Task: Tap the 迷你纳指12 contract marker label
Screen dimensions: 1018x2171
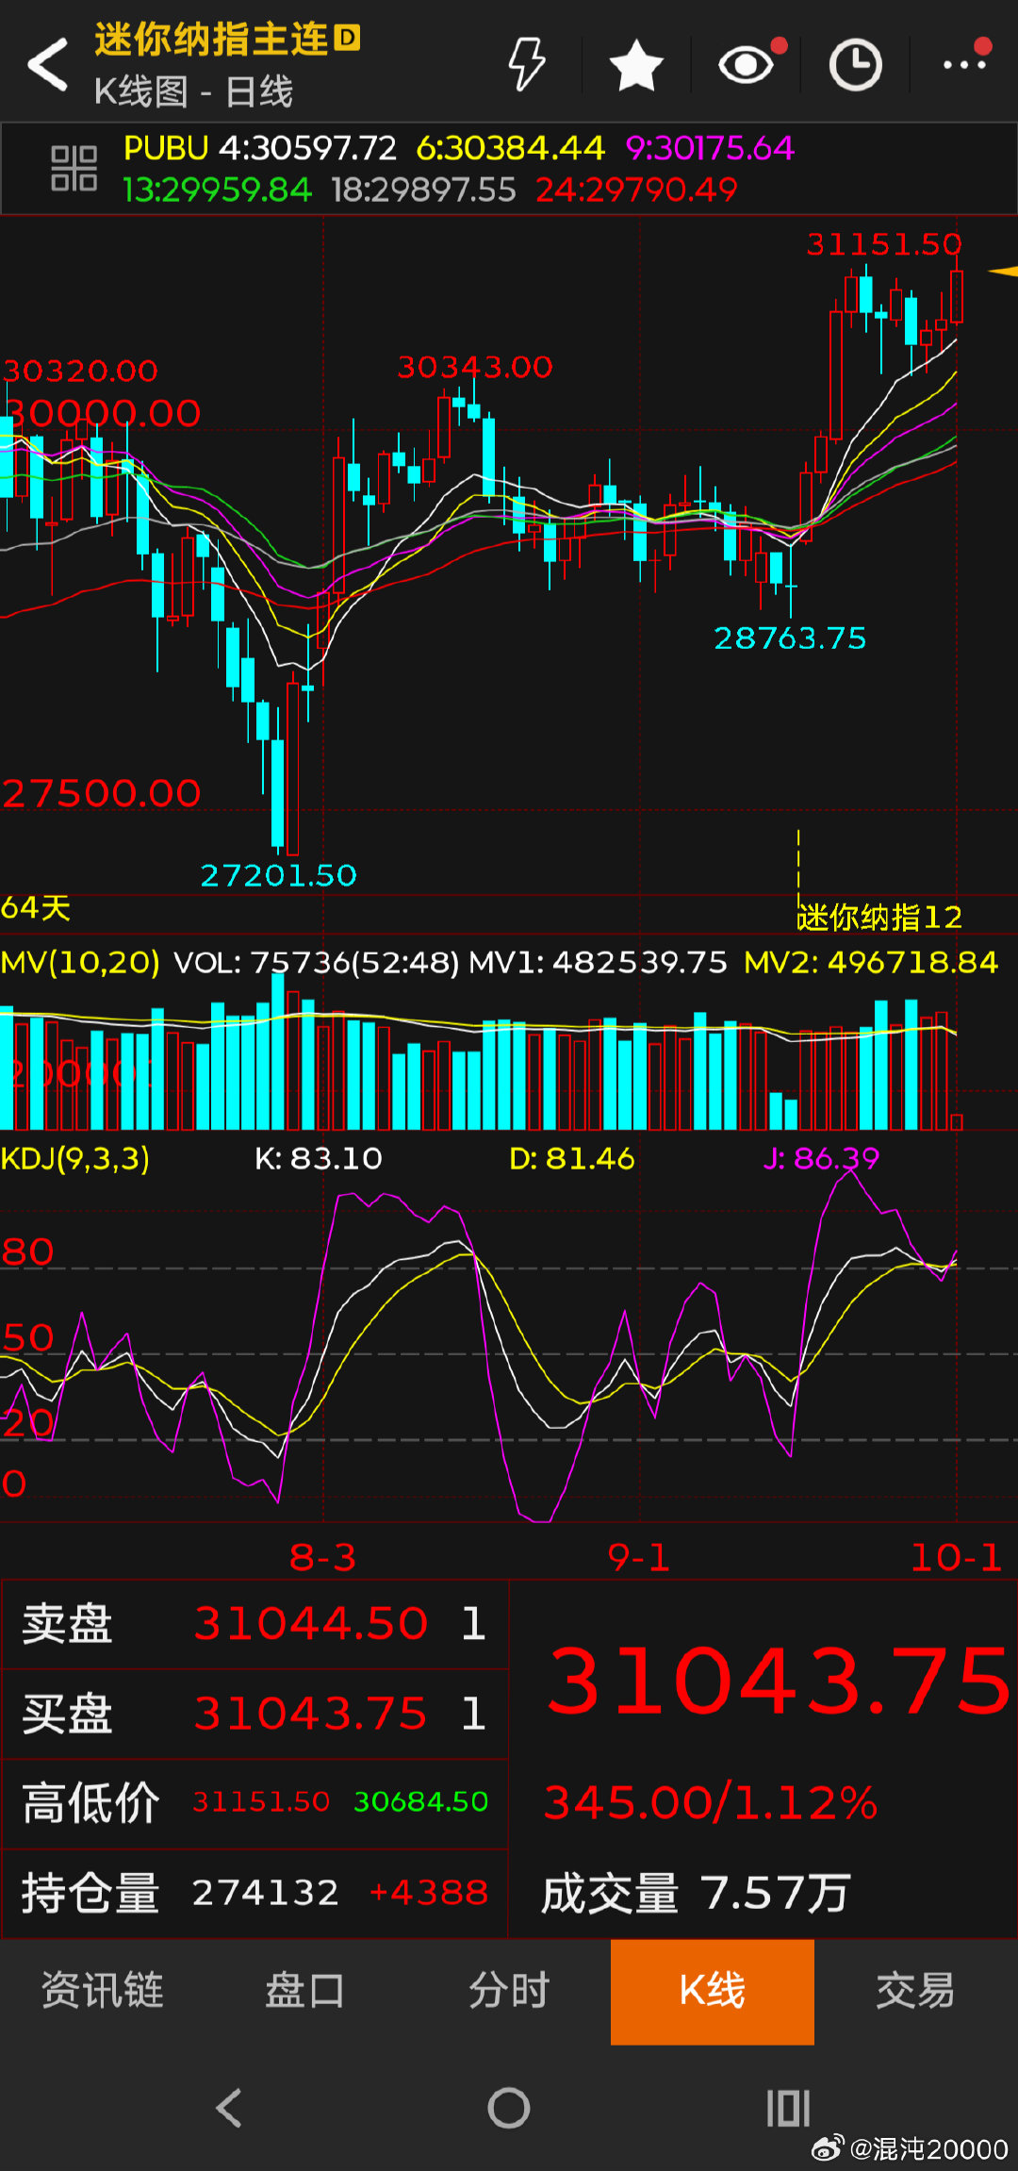Action: (x=879, y=917)
